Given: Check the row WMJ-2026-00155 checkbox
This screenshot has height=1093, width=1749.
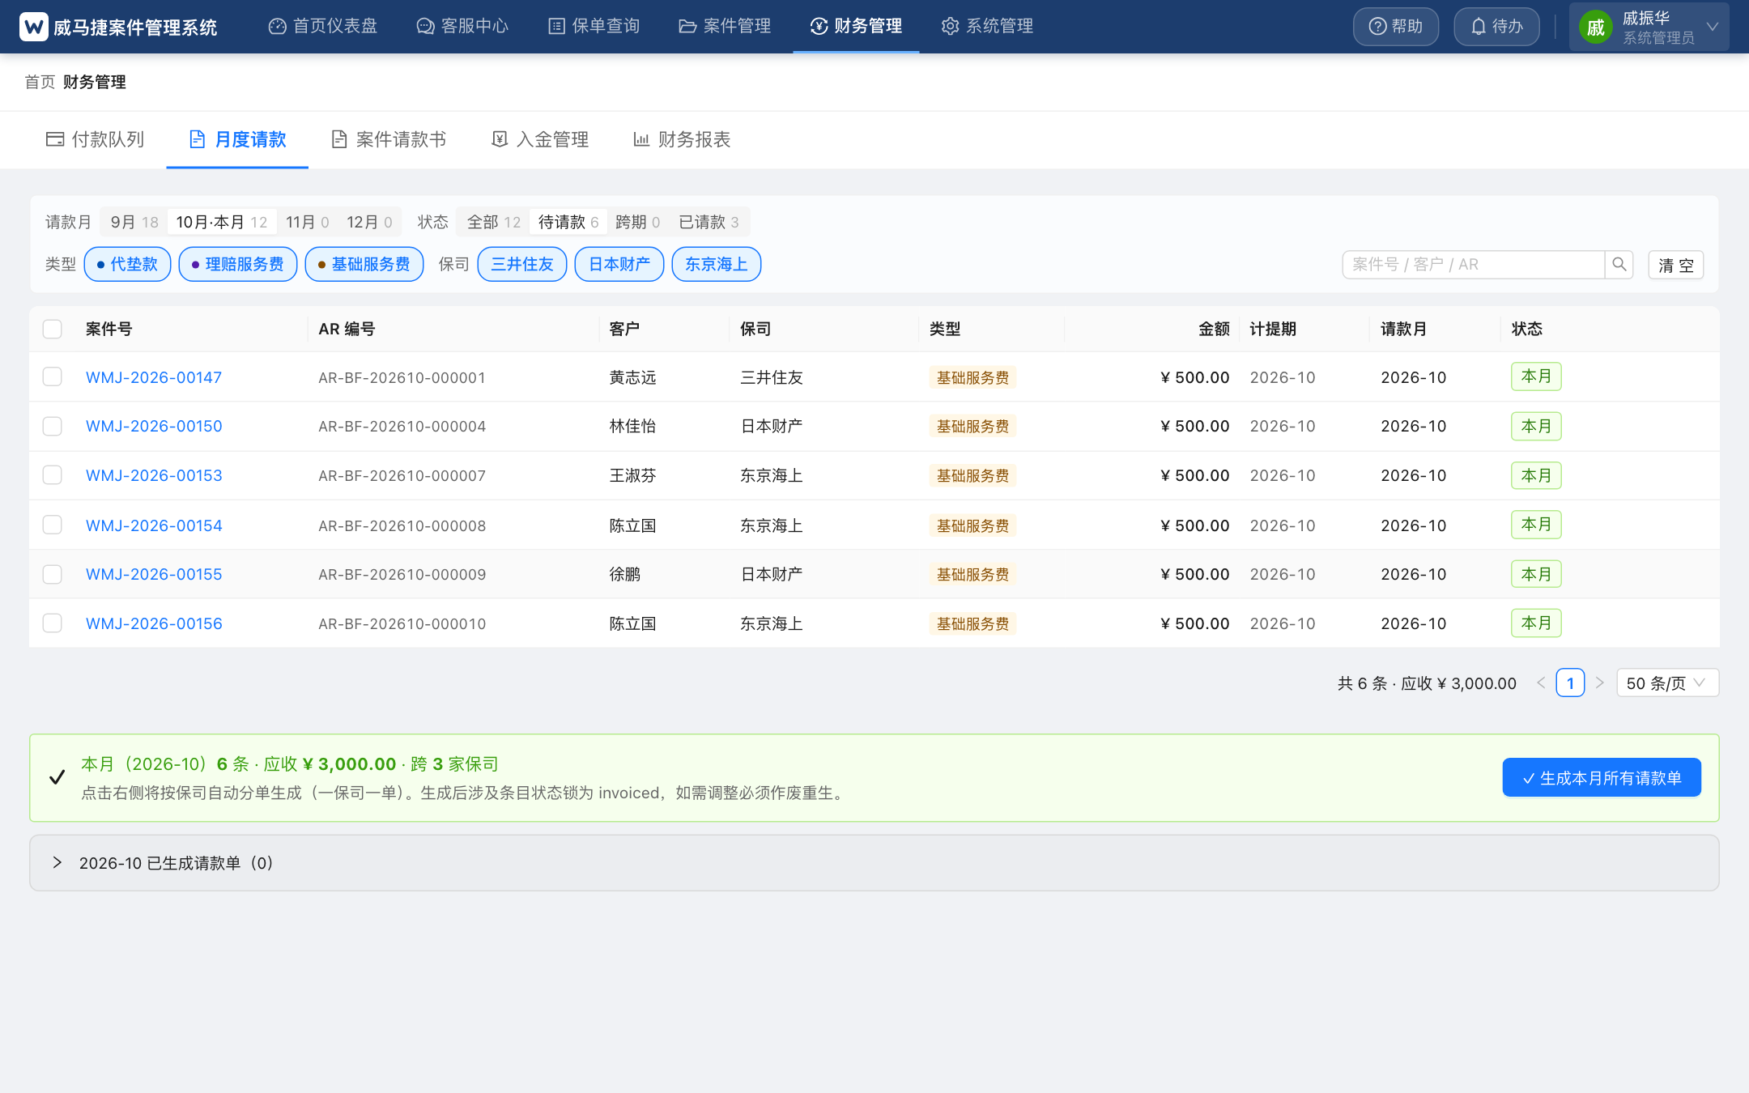Looking at the screenshot, I should point(53,574).
